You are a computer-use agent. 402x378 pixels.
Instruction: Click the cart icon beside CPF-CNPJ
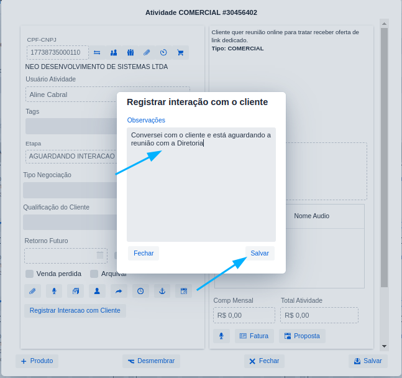point(180,53)
